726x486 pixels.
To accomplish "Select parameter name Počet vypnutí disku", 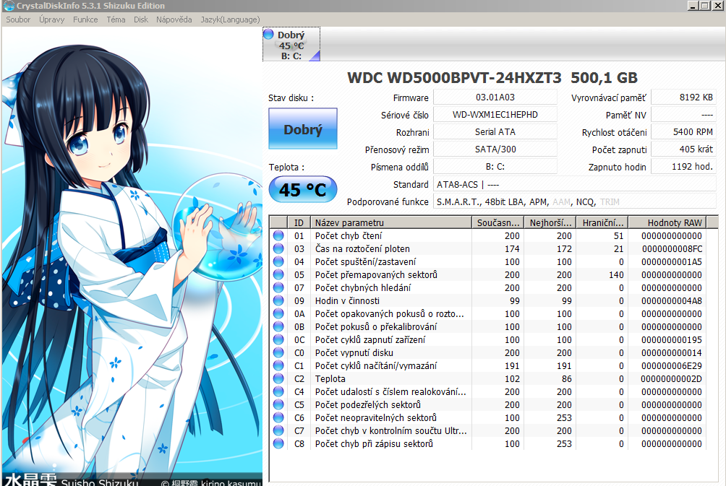I will (354, 353).
